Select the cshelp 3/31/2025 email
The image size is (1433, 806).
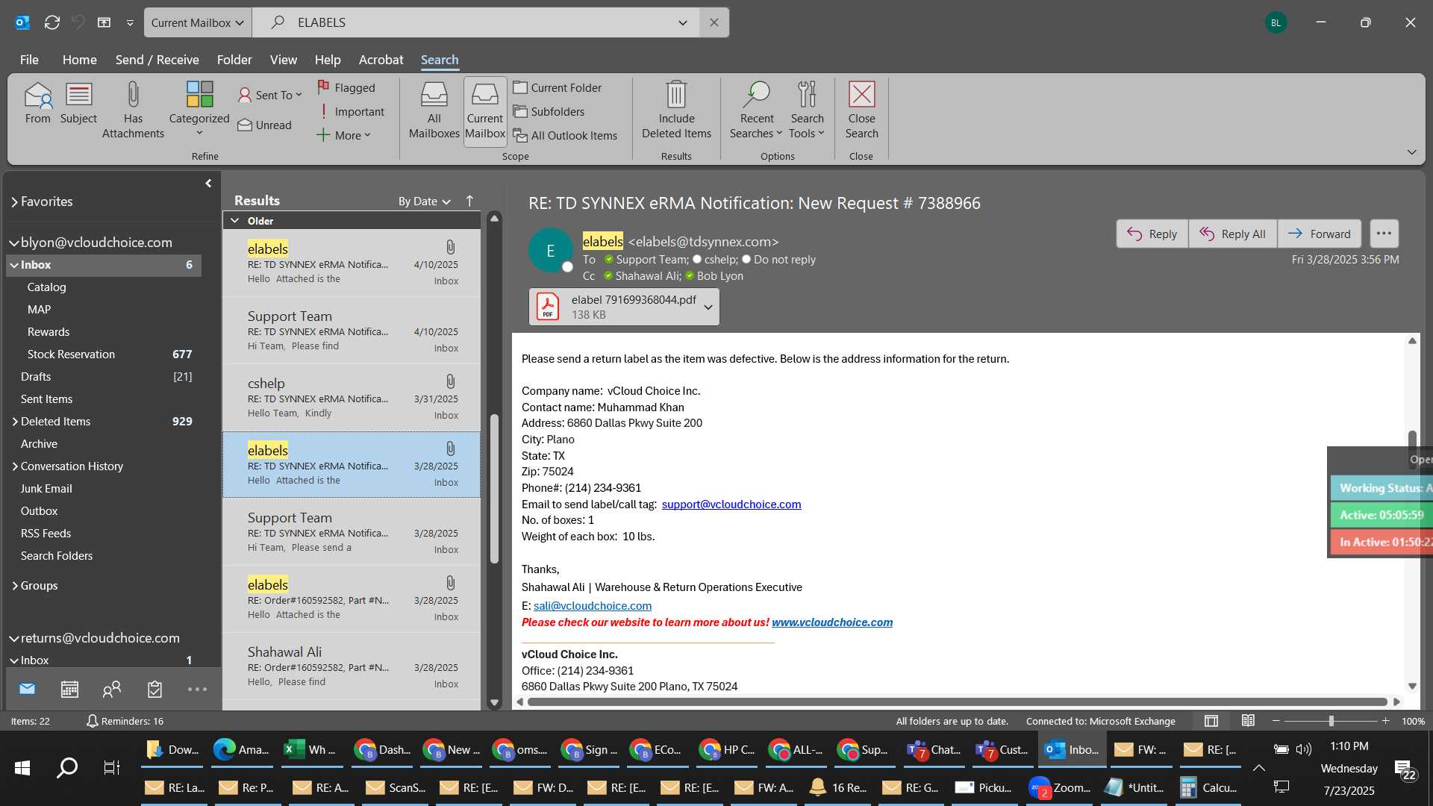[x=352, y=398]
